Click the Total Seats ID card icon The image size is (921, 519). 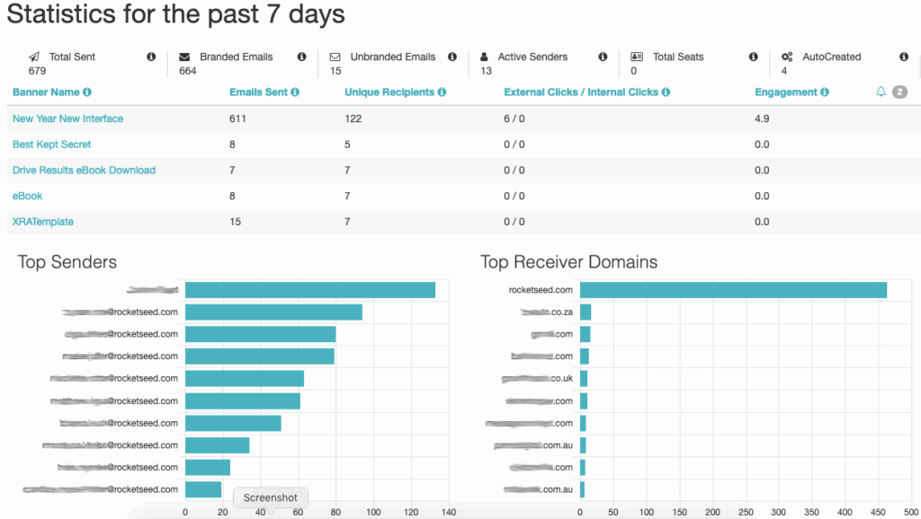[x=637, y=57]
